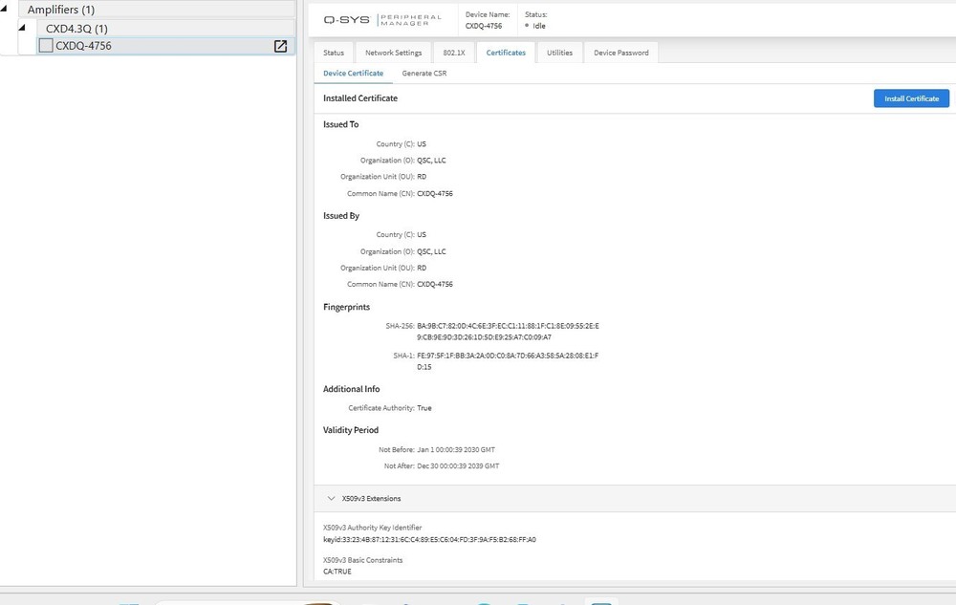
Task: Click the Idle status indicator
Action: (x=535, y=26)
